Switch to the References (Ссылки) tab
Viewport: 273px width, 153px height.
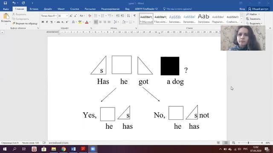point(75,9)
